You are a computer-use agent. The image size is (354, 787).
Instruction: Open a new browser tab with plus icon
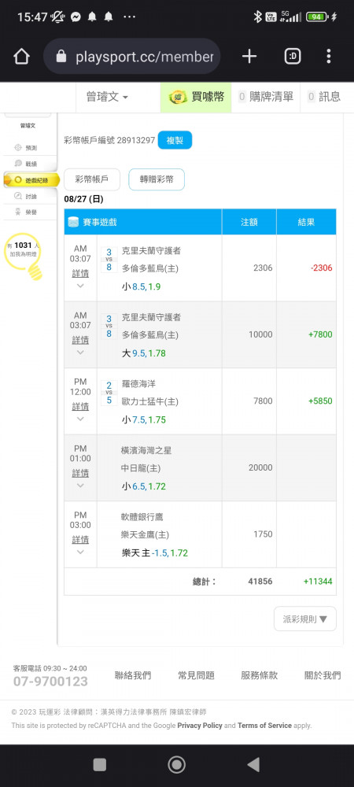(x=249, y=57)
